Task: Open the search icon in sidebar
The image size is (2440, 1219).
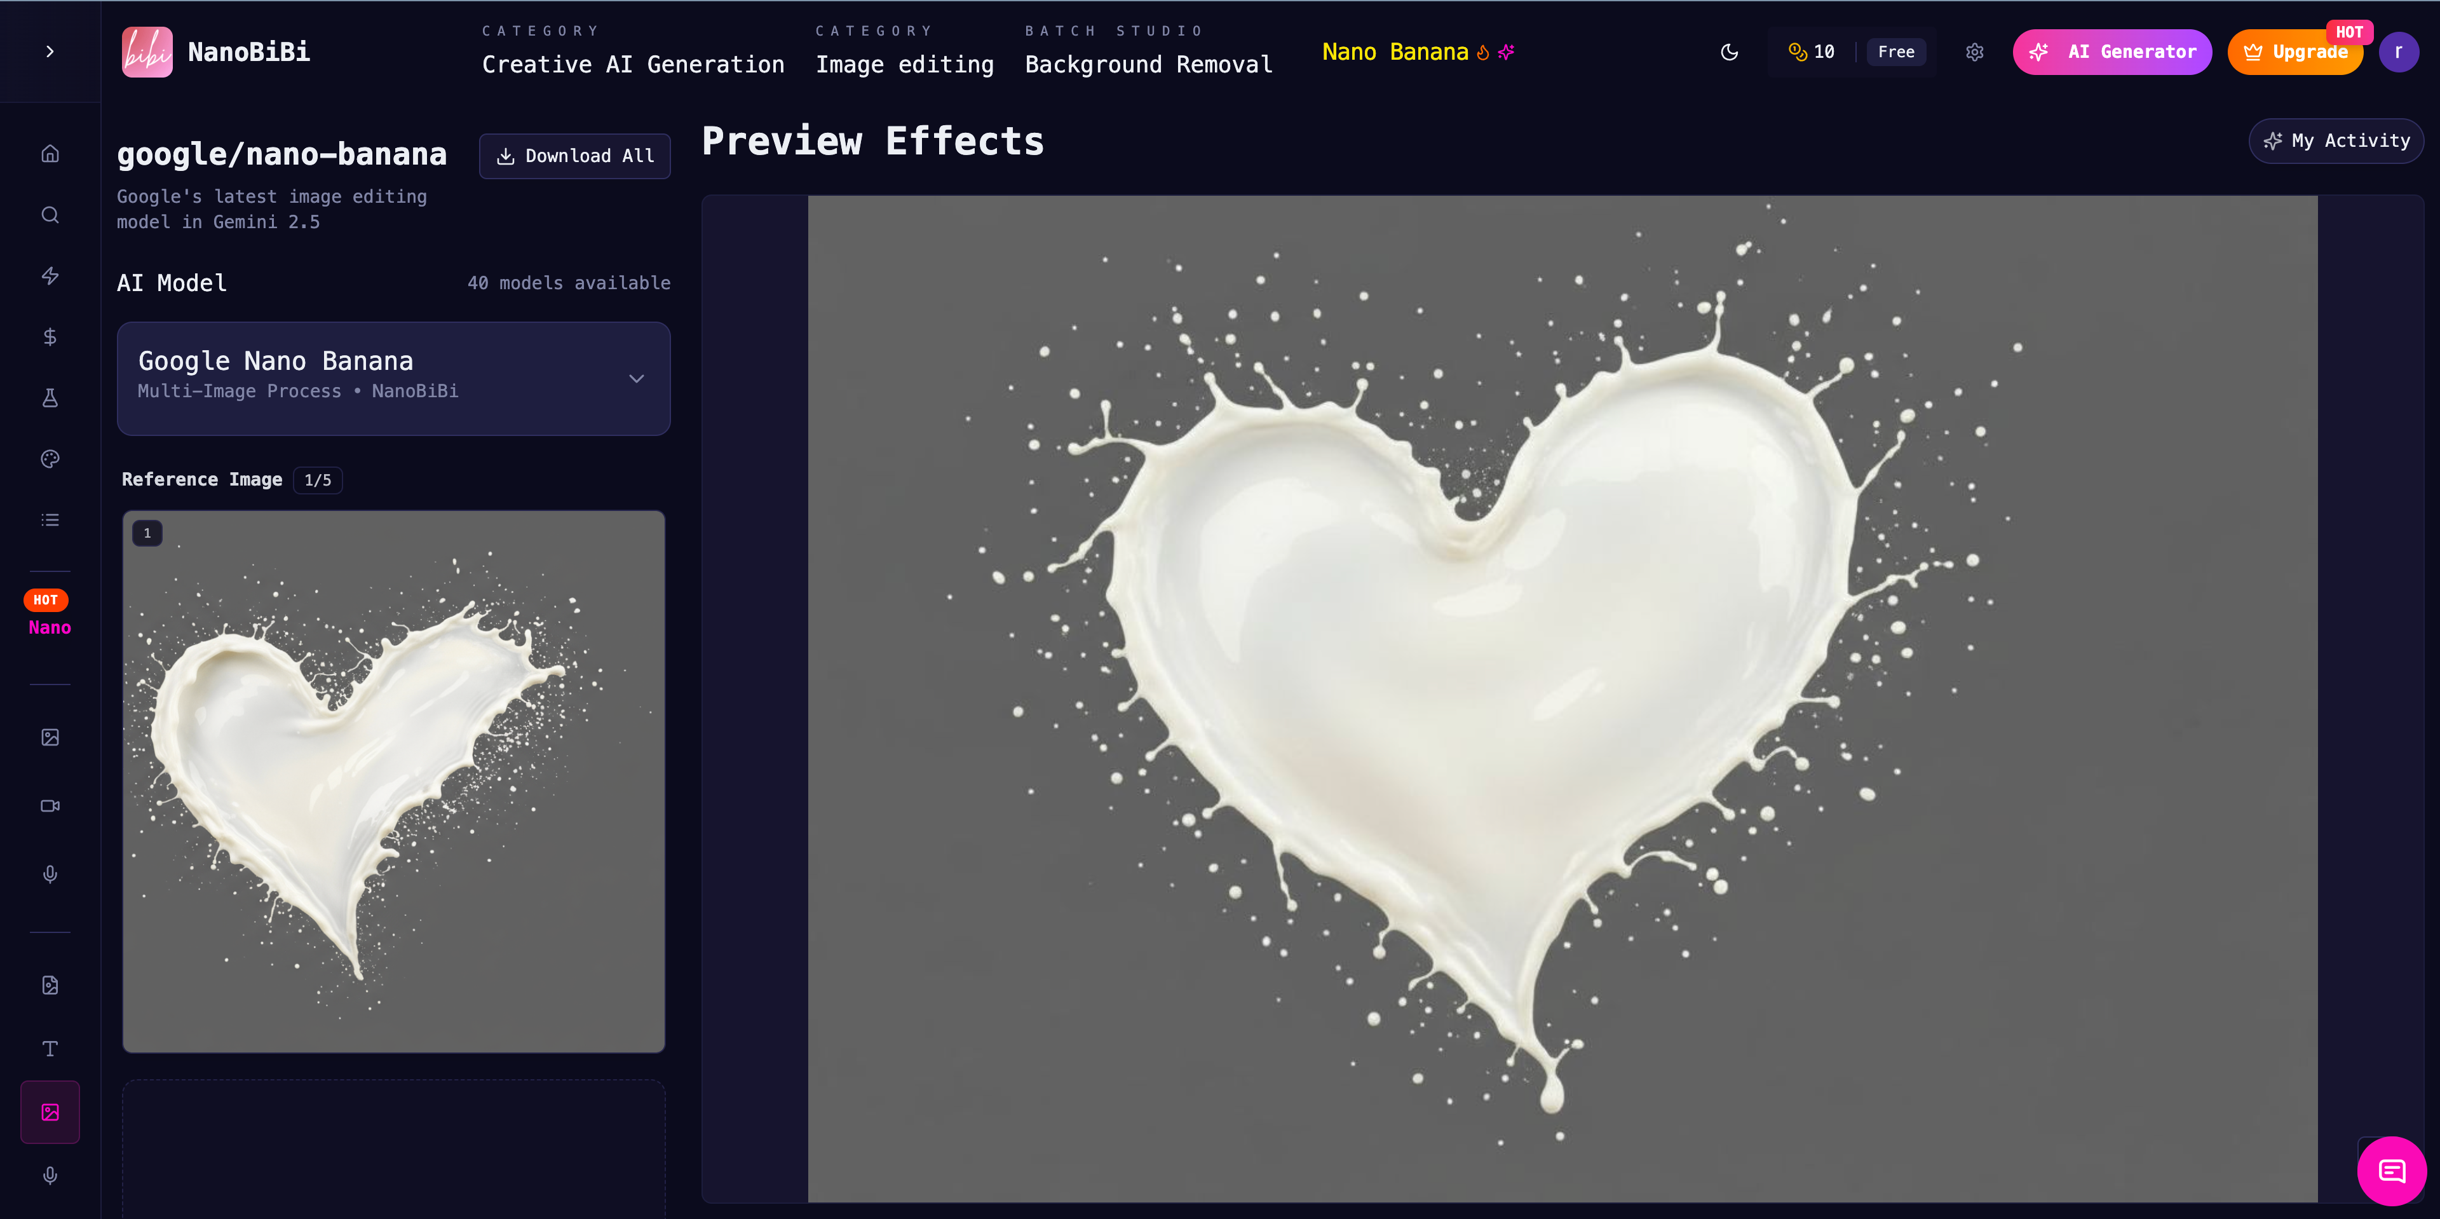Action: pos(50,215)
